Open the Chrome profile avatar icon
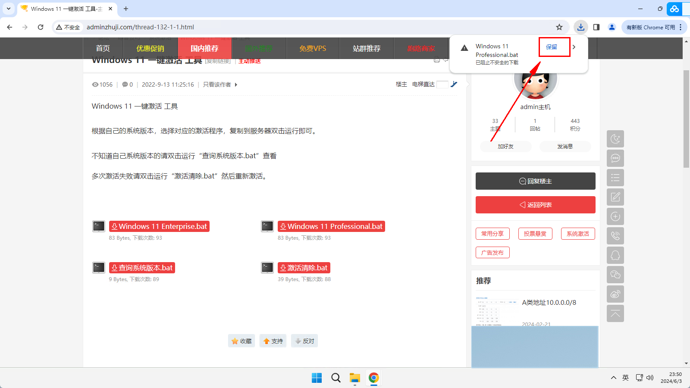This screenshot has width=690, height=388. 612,27
